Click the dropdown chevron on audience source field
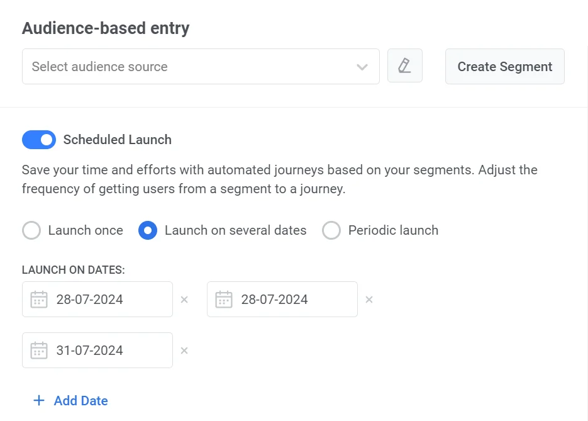The image size is (588, 421). click(362, 66)
